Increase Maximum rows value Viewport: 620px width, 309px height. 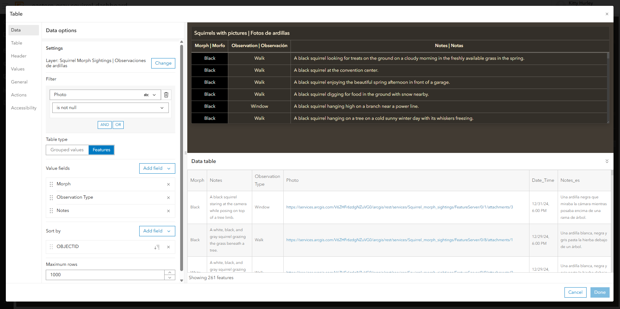coord(170,273)
